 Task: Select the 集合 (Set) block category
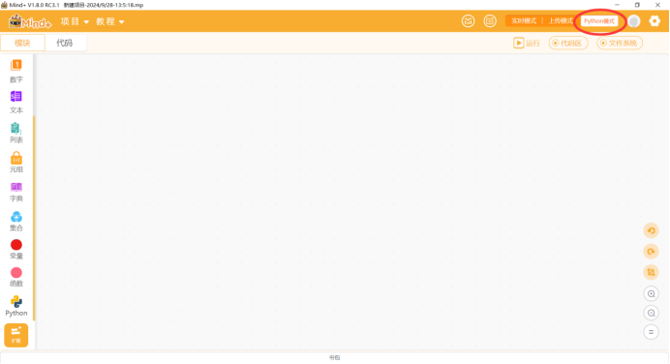pos(16,221)
